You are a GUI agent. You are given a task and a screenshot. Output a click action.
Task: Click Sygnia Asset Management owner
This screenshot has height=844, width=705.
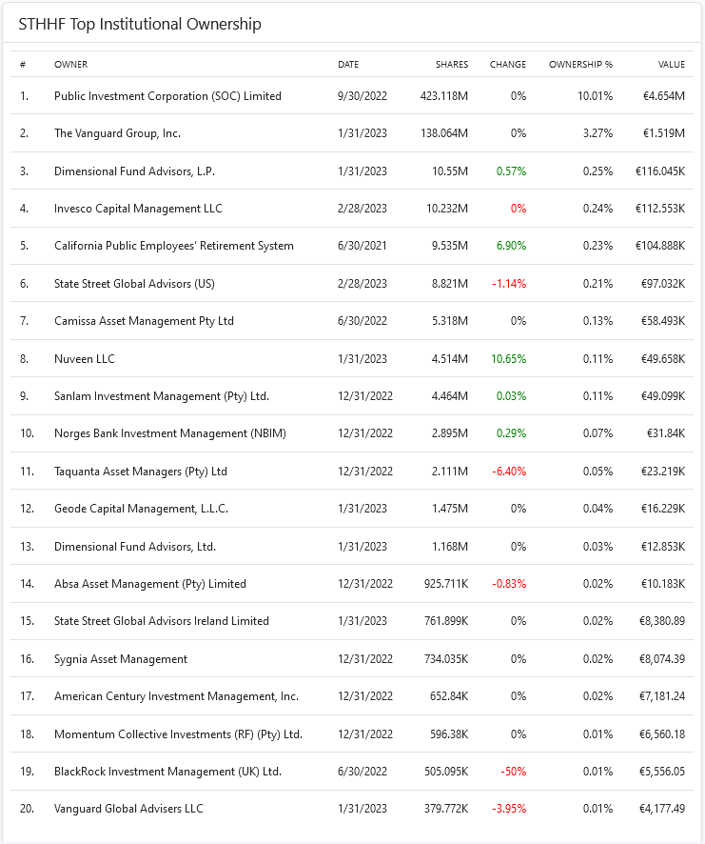coord(121,659)
